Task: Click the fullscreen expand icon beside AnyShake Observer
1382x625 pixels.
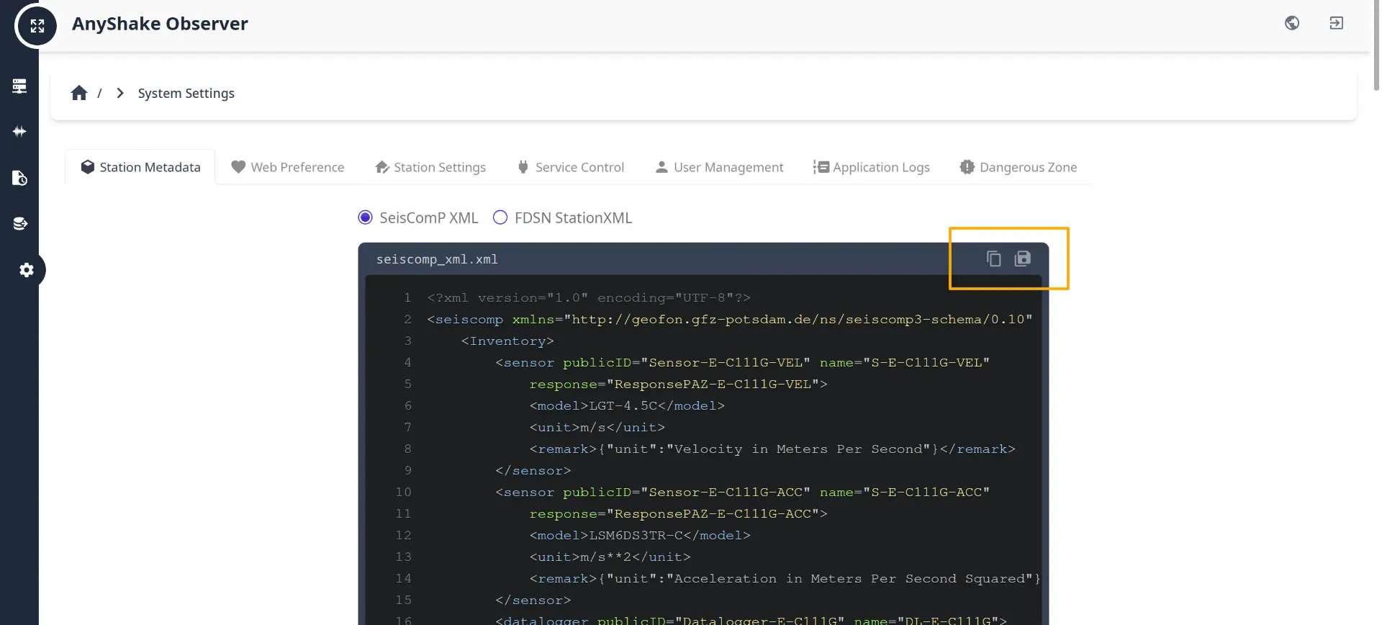Action: [37, 26]
